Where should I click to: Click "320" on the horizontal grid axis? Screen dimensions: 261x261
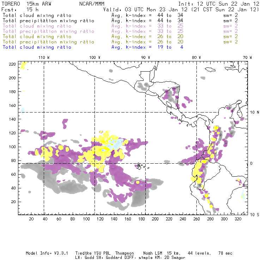point(238,219)
